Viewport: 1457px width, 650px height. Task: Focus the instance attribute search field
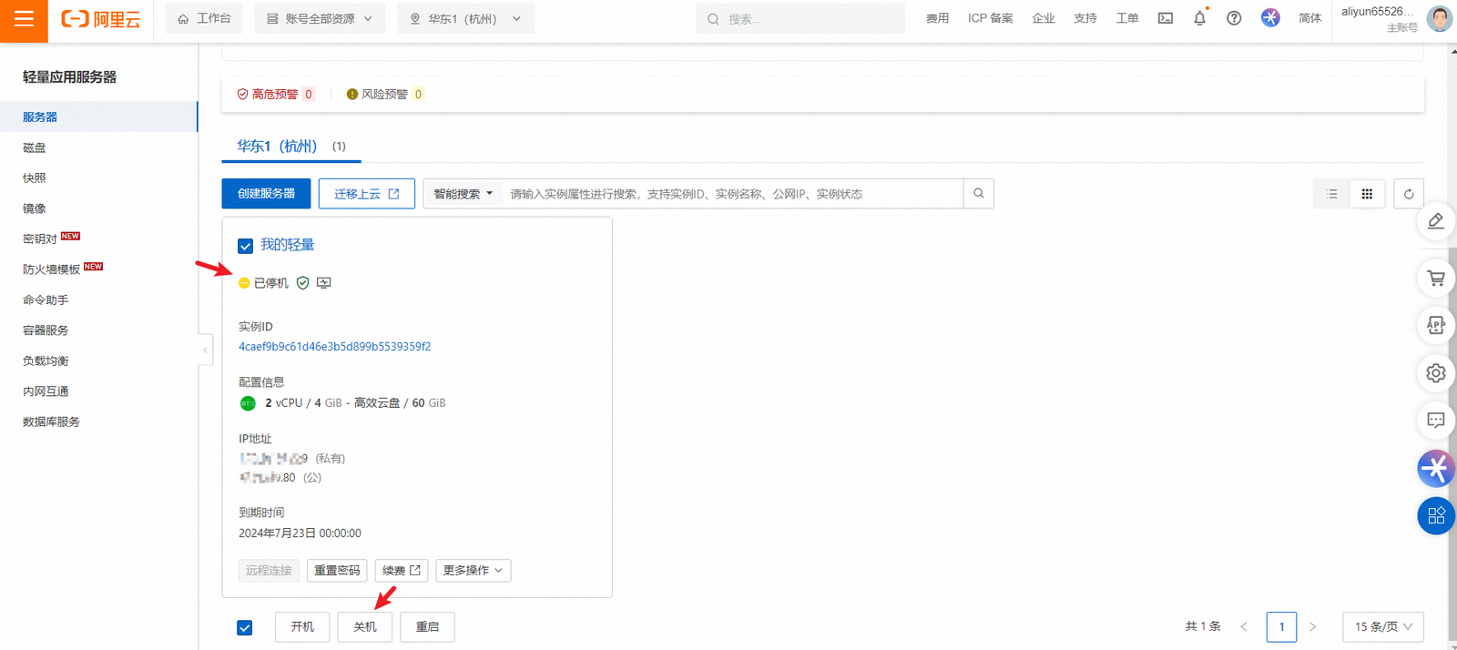[x=733, y=194]
